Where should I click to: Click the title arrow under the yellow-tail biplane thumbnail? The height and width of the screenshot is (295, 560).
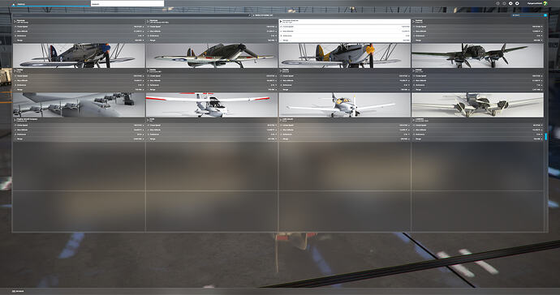coord(281,71)
